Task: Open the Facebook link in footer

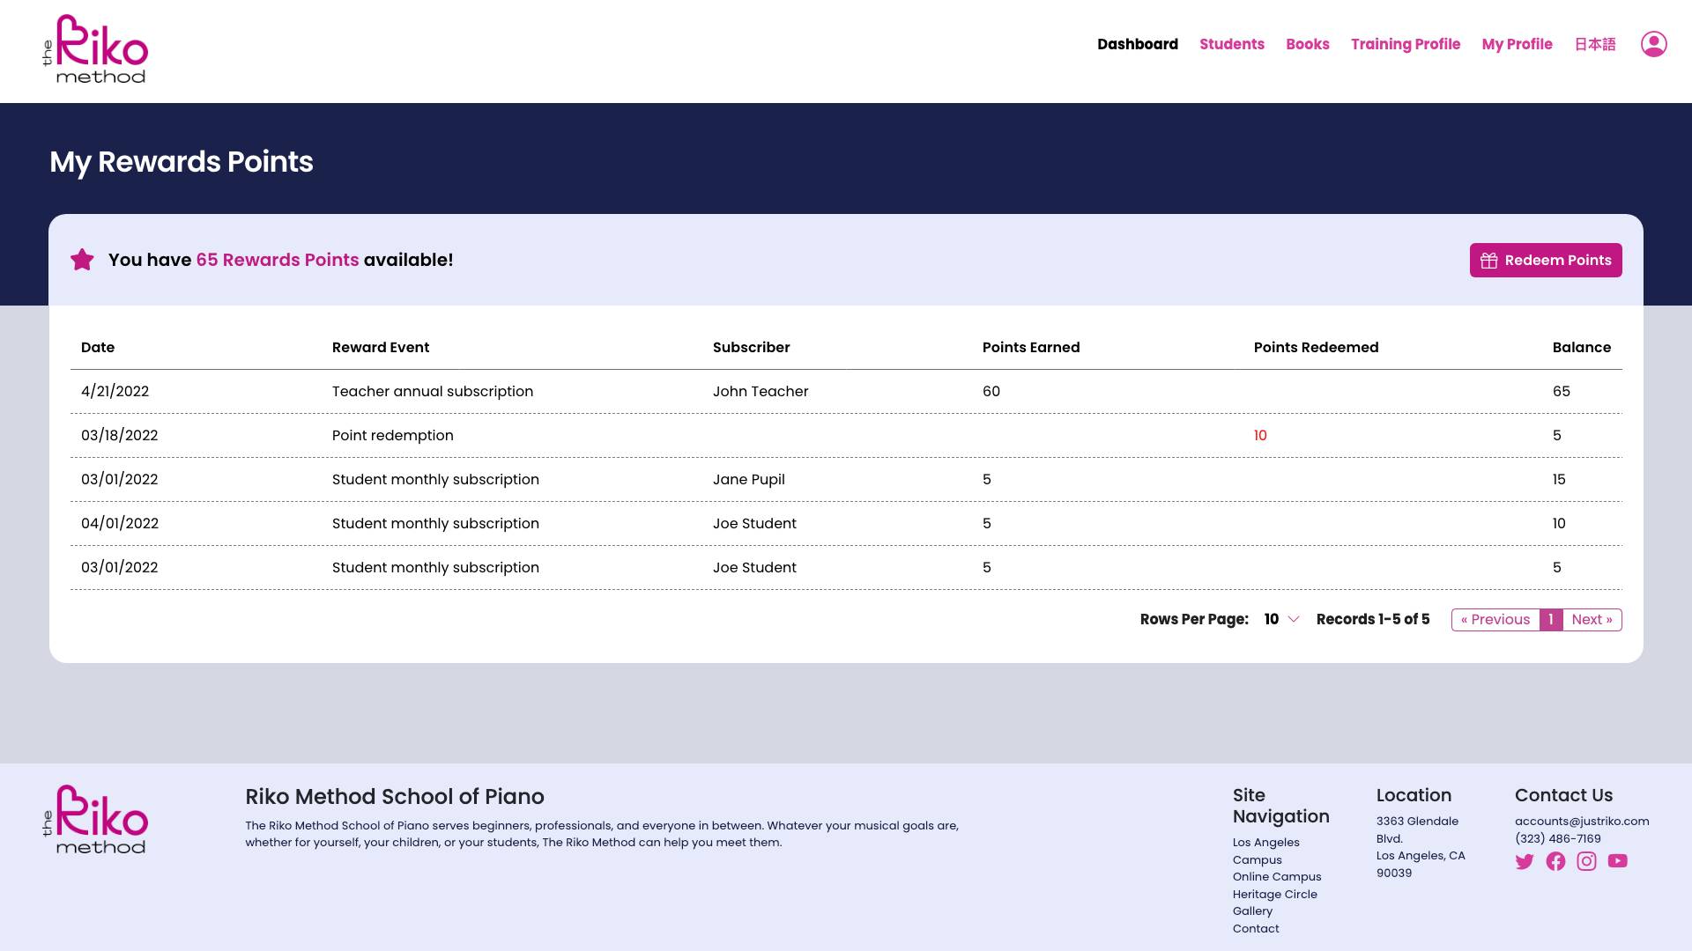Action: 1555,861
